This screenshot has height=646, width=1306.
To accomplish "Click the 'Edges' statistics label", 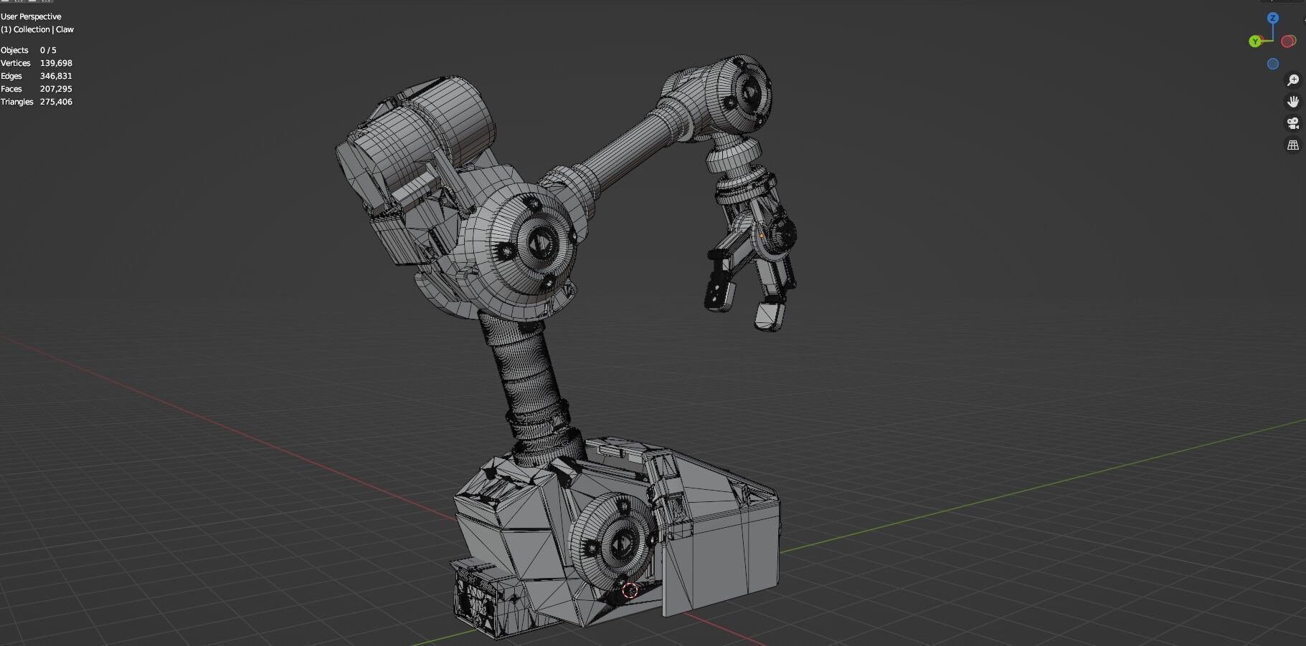I will 11,76.
